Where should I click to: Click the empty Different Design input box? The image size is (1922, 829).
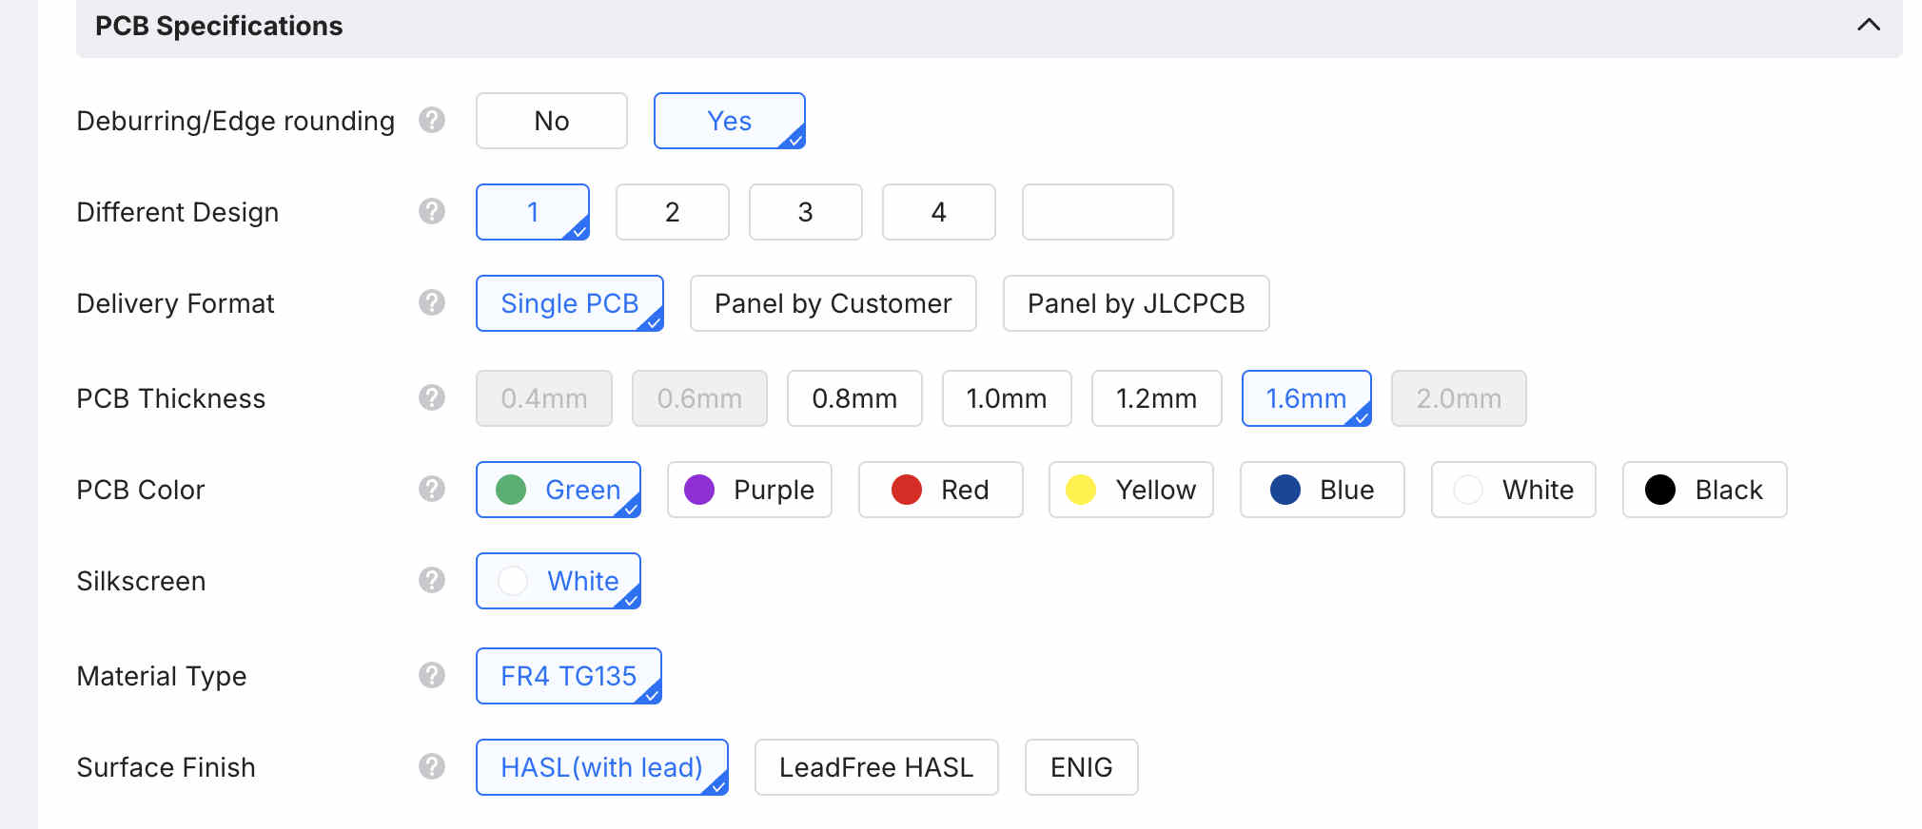coord(1097,212)
